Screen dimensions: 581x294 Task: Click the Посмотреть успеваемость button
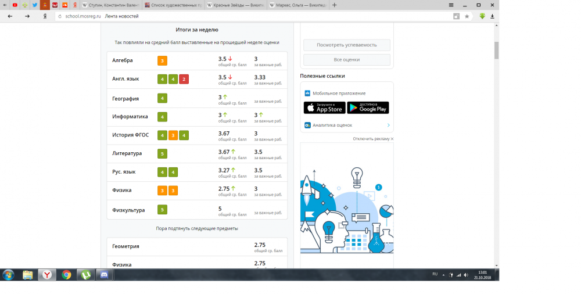pos(346,45)
